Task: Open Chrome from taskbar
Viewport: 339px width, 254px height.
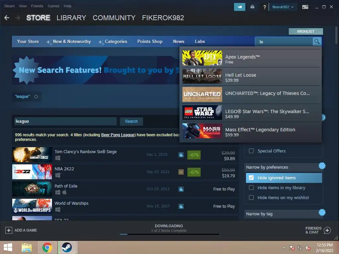Action: click(x=47, y=247)
